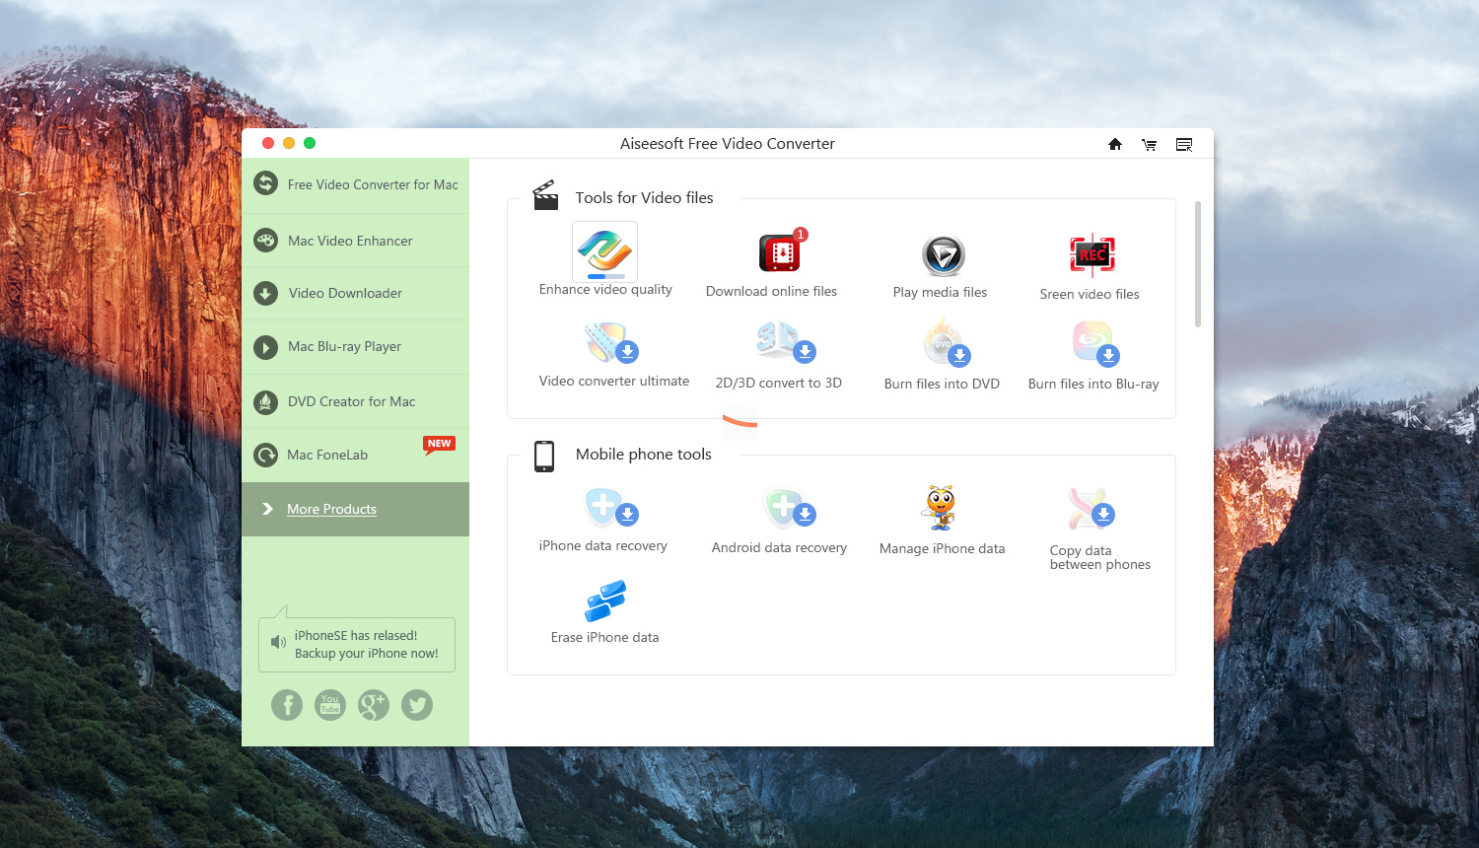This screenshot has height=848, width=1479.
Task: Click Burn files into DVD text
Action: click(942, 384)
